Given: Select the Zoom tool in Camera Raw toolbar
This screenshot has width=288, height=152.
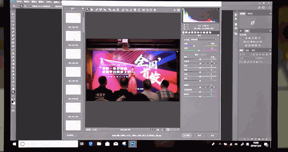Looking at the screenshot, I should pyautogui.click(x=88, y=10).
